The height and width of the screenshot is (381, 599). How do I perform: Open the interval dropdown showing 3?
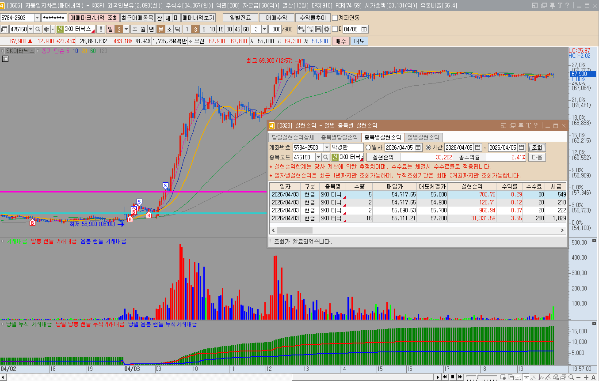265,29
